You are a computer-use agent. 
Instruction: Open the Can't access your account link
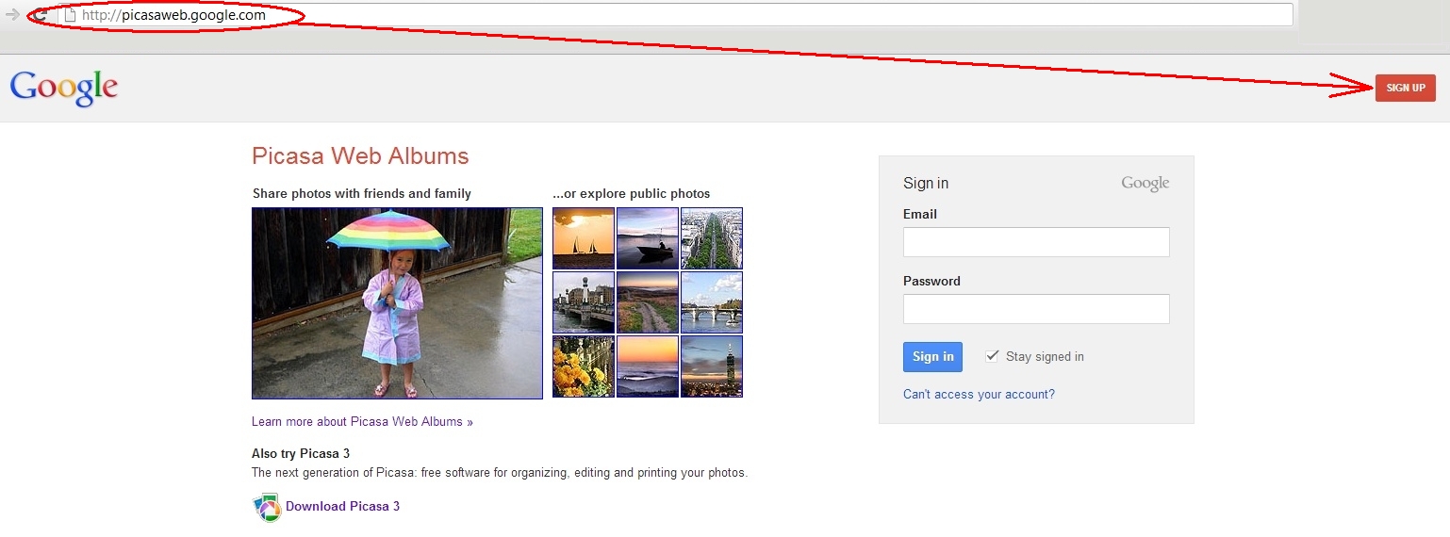[x=979, y=395]
